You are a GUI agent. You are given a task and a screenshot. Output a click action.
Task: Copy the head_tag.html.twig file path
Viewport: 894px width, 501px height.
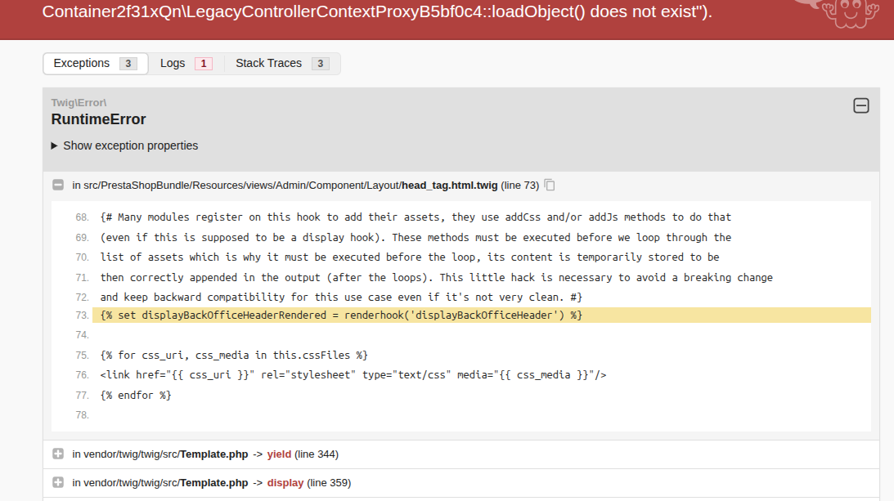[550, 186]
